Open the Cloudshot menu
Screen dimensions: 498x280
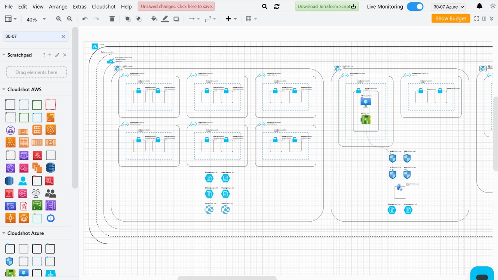(x=103, y=7)
